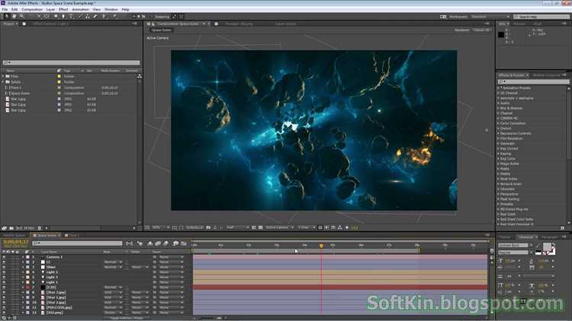Select the Pen tool in toolbar
This screenshot has height=321, width=572.
click(x=63, y=17)
